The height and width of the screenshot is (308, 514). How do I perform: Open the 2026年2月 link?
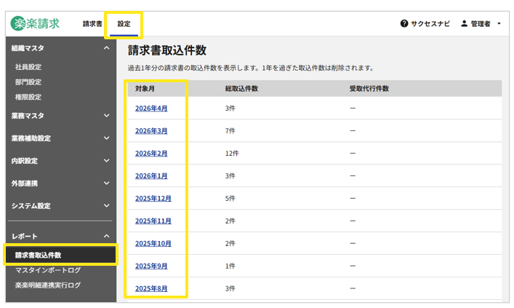coord(151,154)
